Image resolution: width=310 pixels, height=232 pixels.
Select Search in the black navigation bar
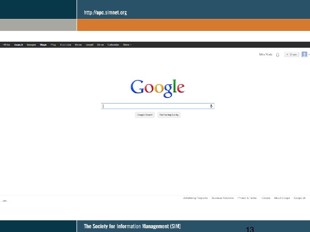pyautogui.click(x=19, y=45)
